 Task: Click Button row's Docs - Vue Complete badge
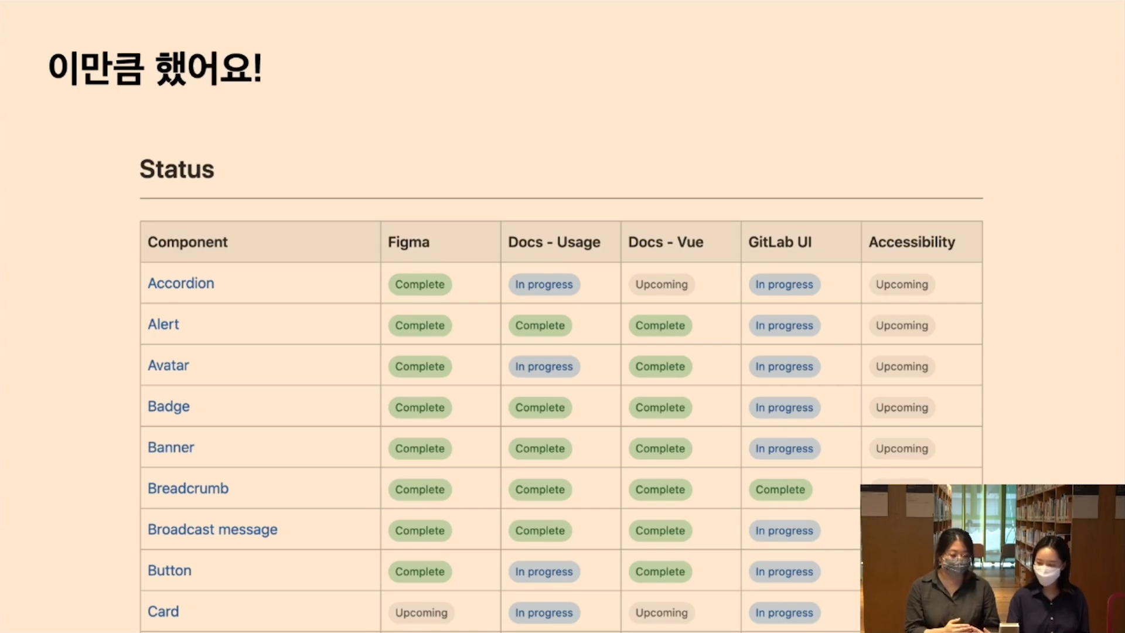[x=660, y=571]
